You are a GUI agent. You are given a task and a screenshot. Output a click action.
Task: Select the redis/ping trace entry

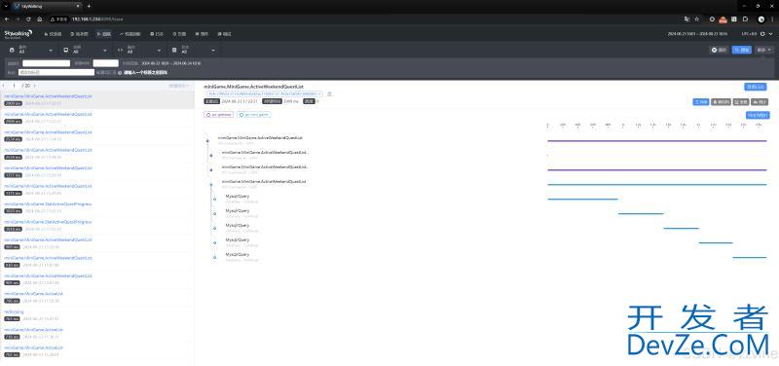coord(97,314)
